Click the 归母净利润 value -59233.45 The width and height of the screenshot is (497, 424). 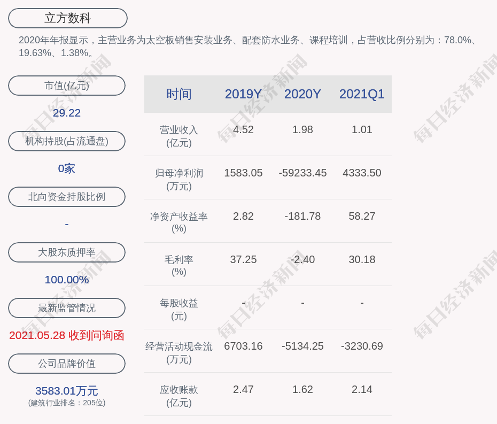coord(302,173)
